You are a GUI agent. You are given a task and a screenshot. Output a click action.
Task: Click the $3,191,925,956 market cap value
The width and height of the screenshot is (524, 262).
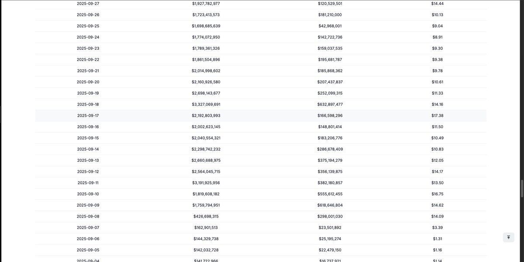click(206, 183)
